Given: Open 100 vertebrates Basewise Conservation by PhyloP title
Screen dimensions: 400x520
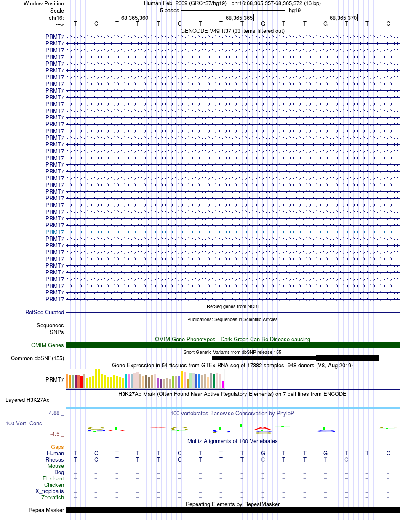Looking at the screenshot, I should click(x=232, y=414).
